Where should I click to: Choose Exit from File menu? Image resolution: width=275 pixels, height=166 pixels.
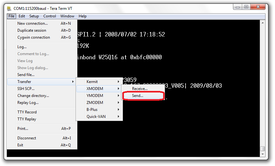coord(42,145)
